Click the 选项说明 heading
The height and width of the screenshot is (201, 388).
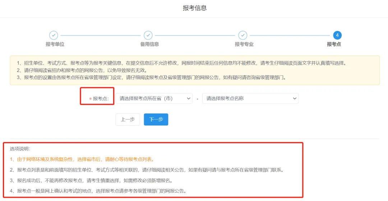pyautogui.click(x=20, y=149)
